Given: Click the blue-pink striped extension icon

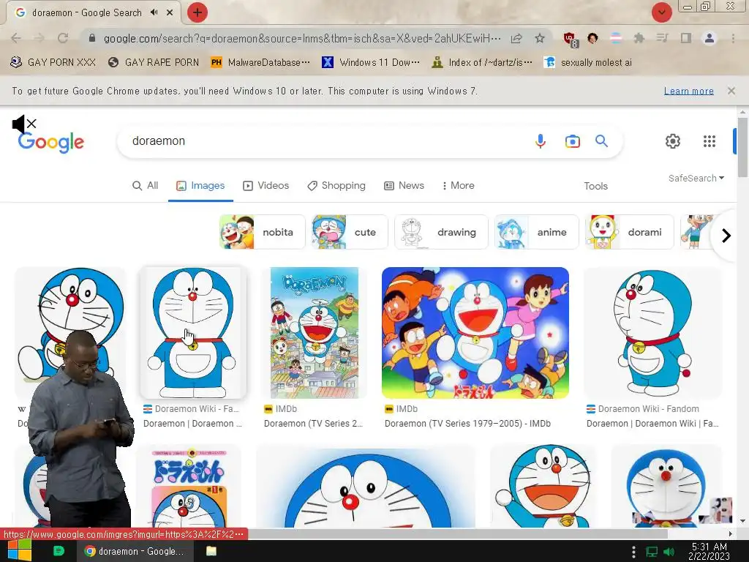Looking at the screenshot, I should click(616, 38).
